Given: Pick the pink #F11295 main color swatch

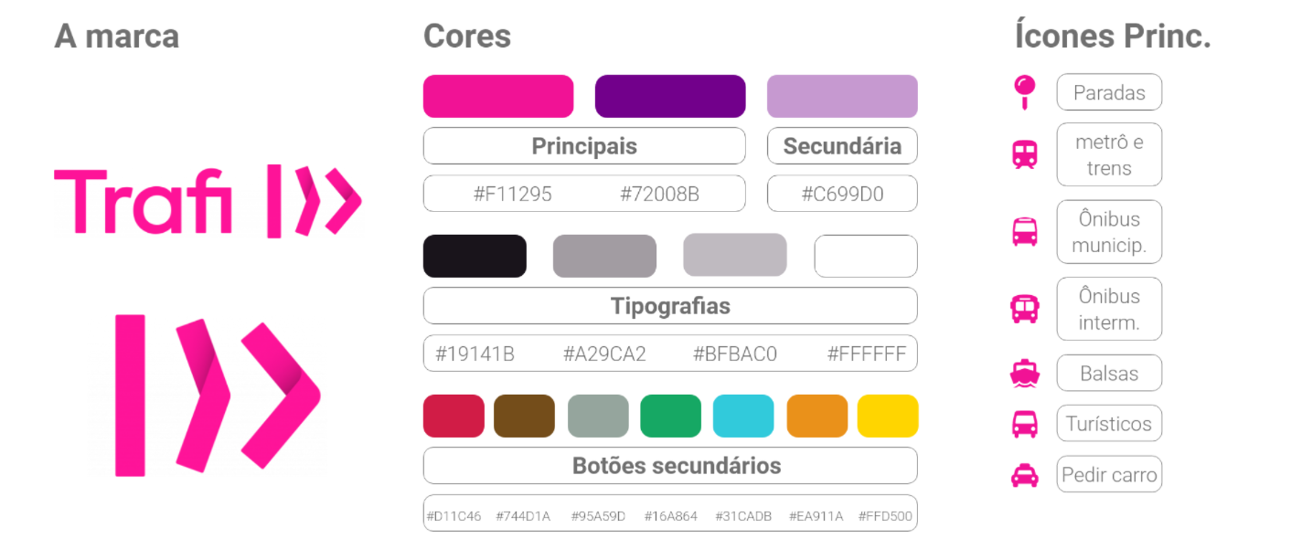Looking at the screenshot, I should 498,96.
